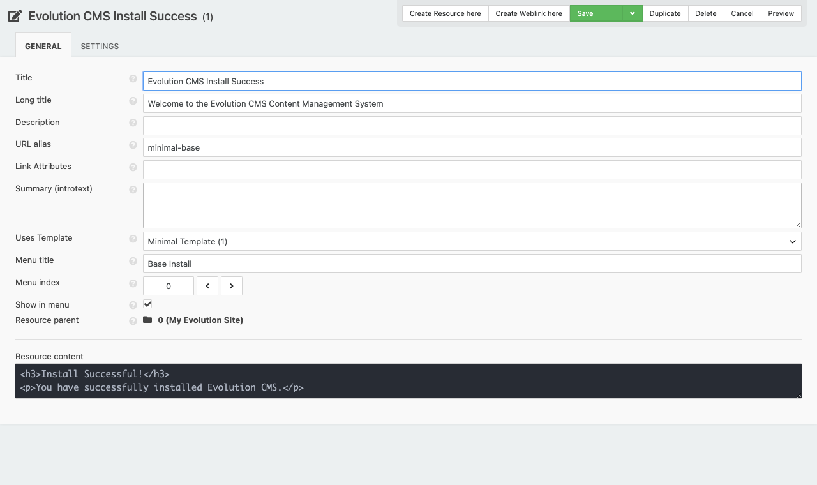This screenshot has width=817, height=485.
Task: Click help icon next to URL alias
Action: (133, 145)
